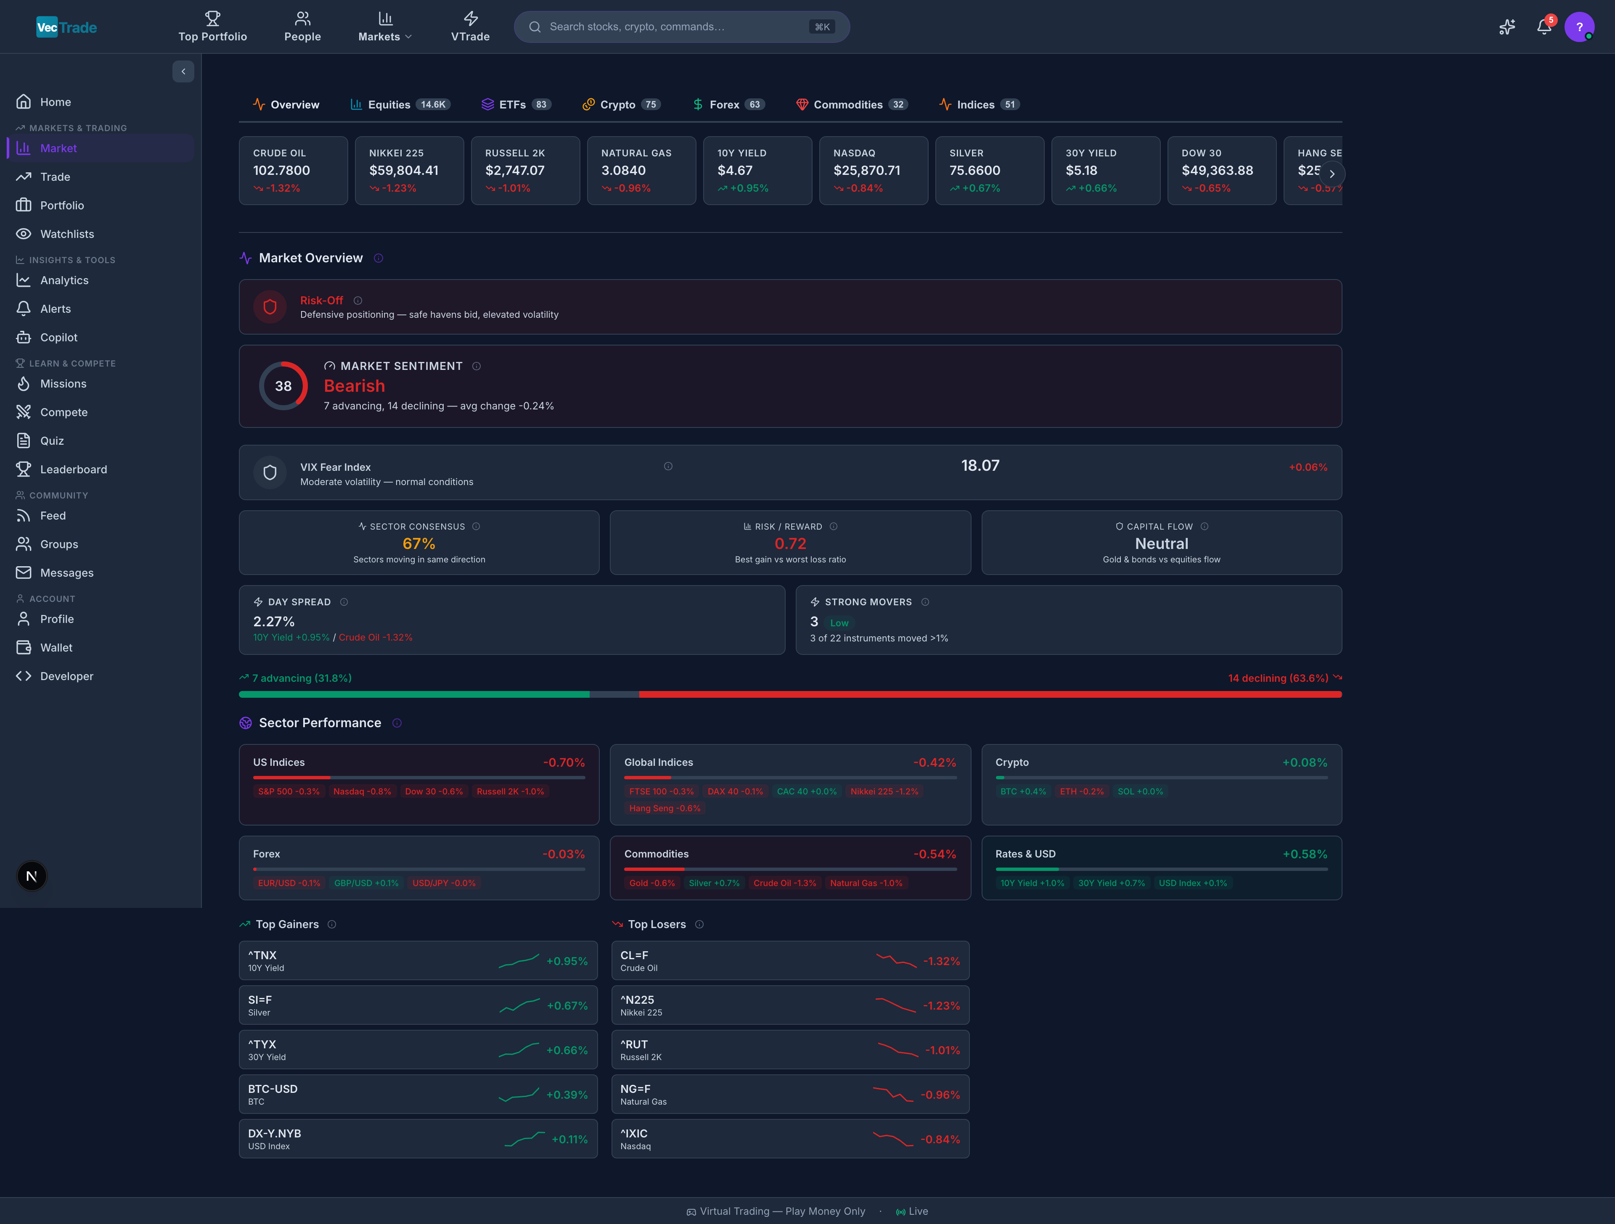Image resolution: width=1615 pixels, height=1224 pixels.
Task: Collapse the sidebar with the chevron
Action: coord(183,71)
